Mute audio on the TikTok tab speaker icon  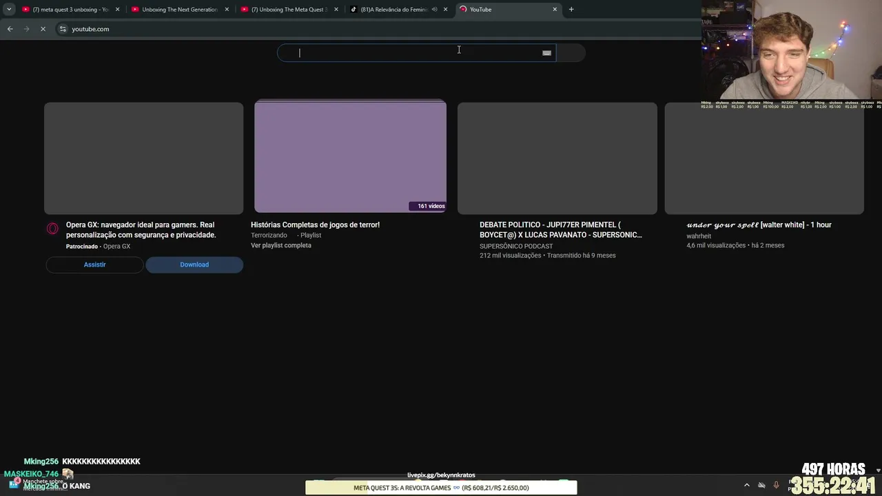click(x=434, y=10)
